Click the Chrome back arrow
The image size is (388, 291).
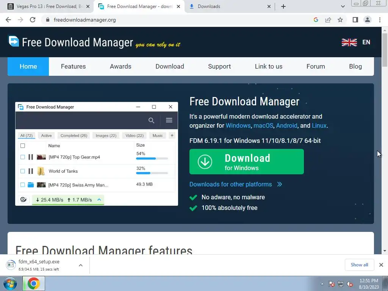click(x=8, y=20)
